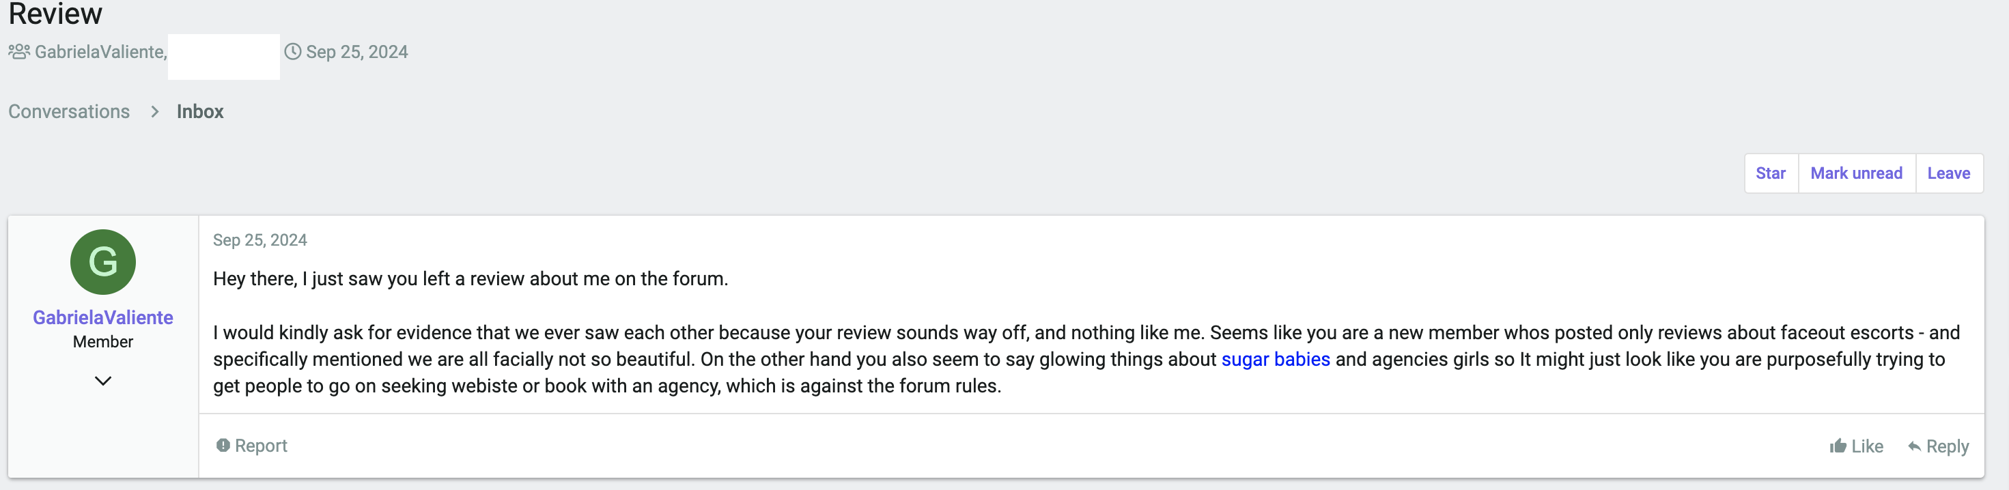
Task: Click the Sep 25, 2024 post timestamp
Action: [259, 240]
